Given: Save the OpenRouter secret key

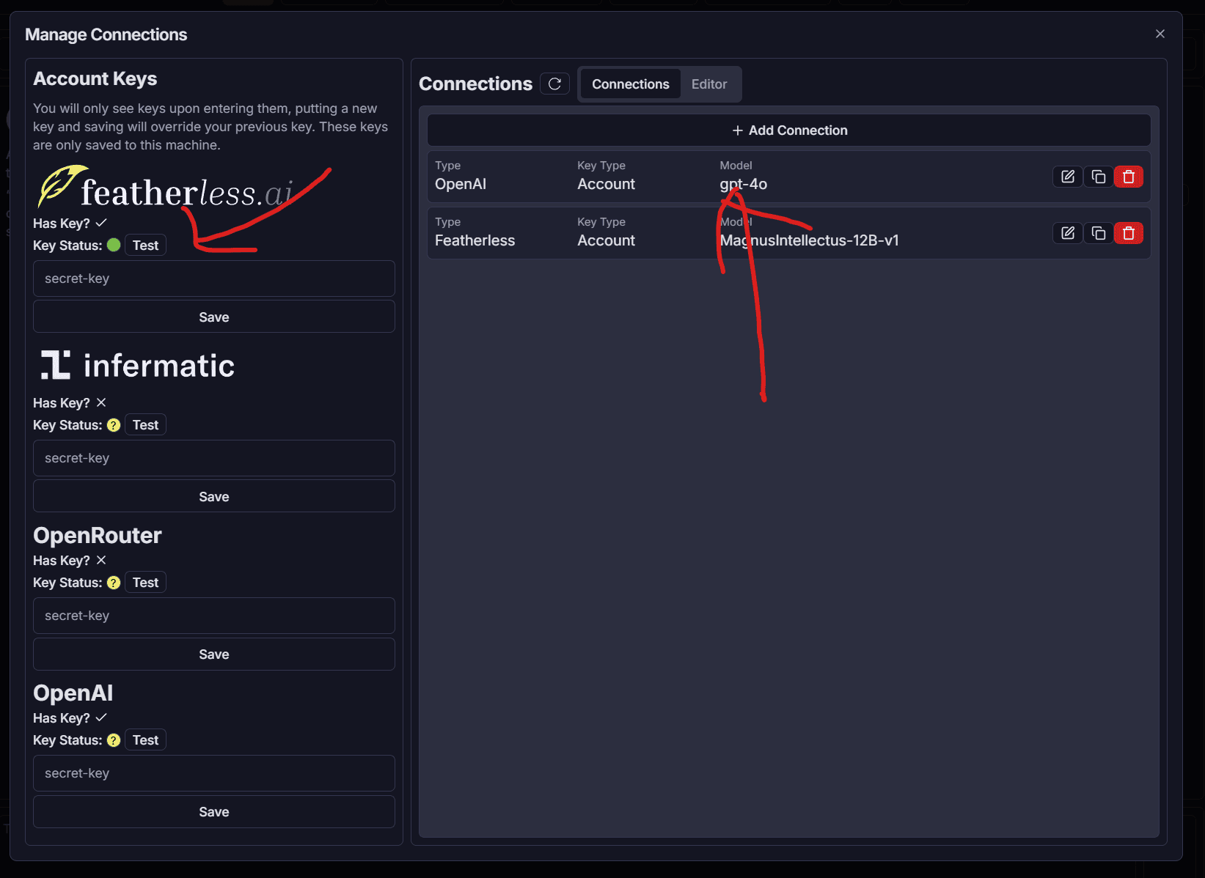Looking at the screenshot, I should tap(214, 654).
